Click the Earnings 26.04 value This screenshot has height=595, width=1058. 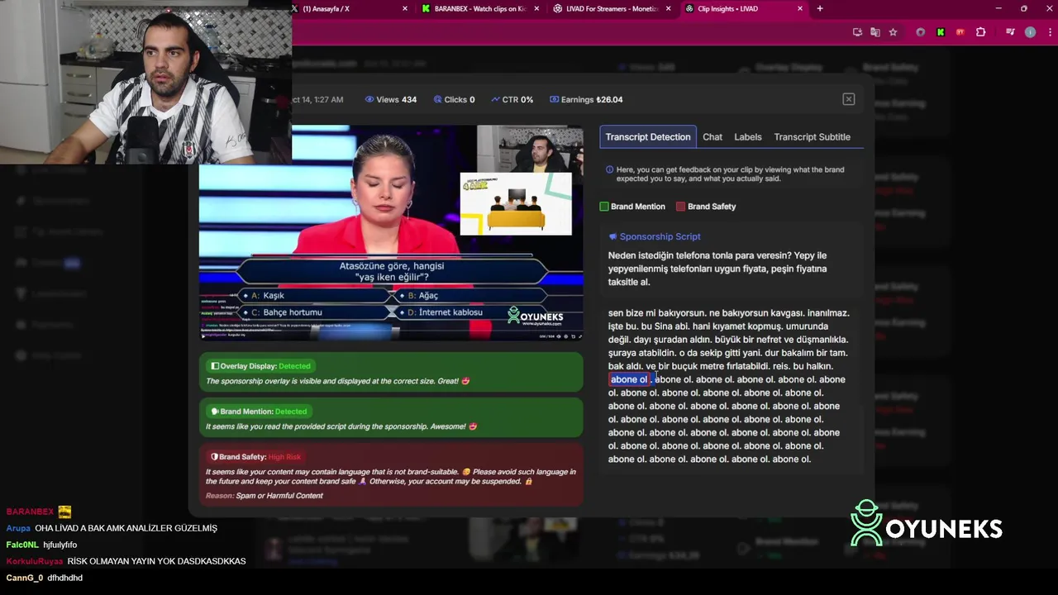(609, 99)
